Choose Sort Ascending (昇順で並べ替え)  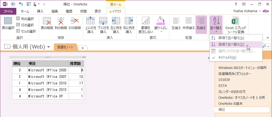pyautogui.click(x=236, y=38)
